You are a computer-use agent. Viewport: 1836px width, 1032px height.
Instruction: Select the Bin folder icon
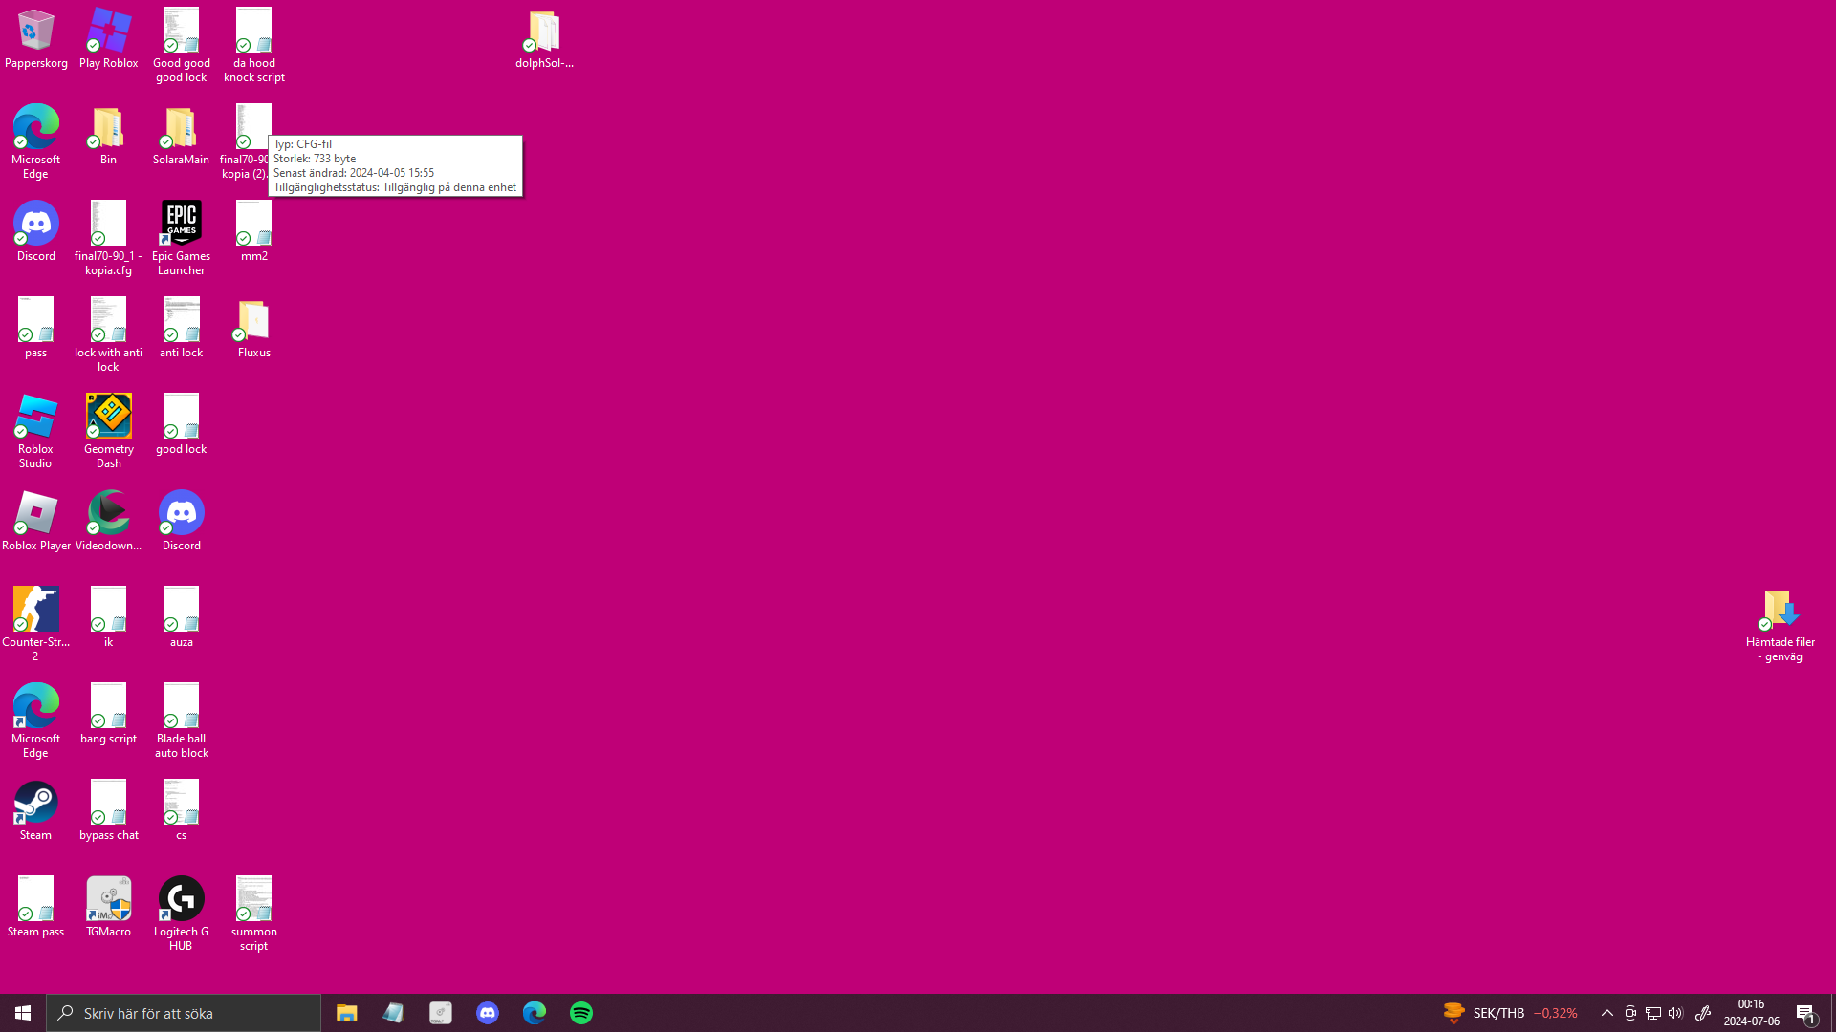108,136
